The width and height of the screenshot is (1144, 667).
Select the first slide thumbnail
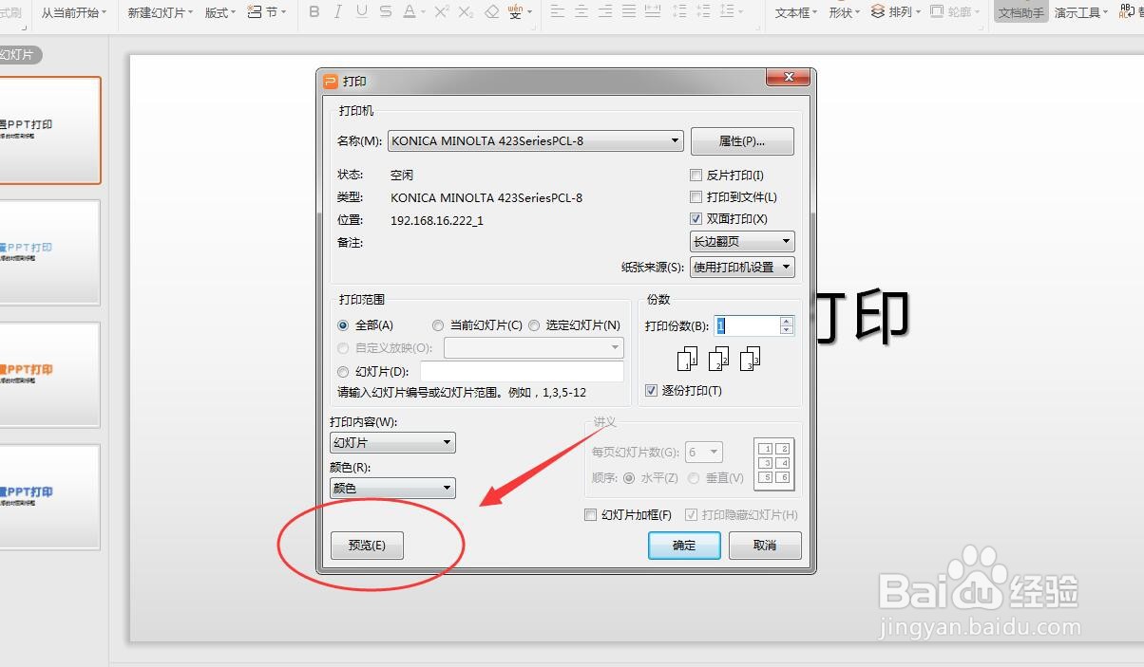(x=48, y=131)
